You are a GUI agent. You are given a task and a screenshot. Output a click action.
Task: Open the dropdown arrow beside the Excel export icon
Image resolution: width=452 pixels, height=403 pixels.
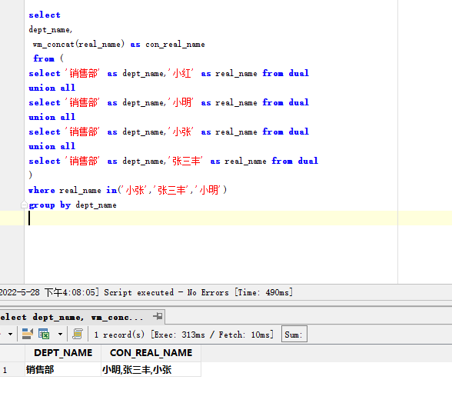[x=60, y=335]
